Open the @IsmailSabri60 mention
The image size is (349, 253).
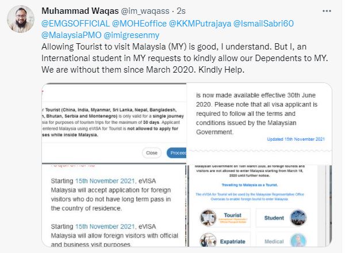(263, 24)
